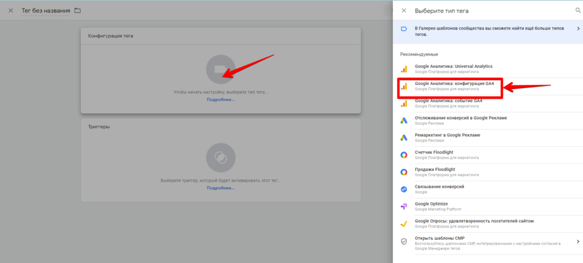Image resolution: width=583 pixels, height=263 pixels.
Task: Click the Выберите тип тега panel title
Action: (442, 11)
